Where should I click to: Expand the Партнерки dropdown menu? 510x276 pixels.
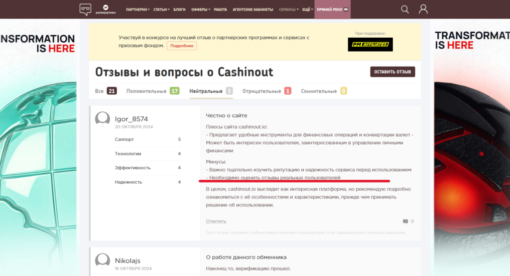tap(137, 9)
